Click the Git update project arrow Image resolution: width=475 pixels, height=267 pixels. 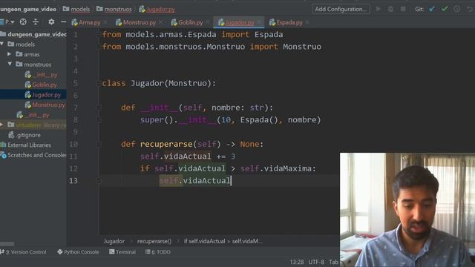click(x=432, y=9)
